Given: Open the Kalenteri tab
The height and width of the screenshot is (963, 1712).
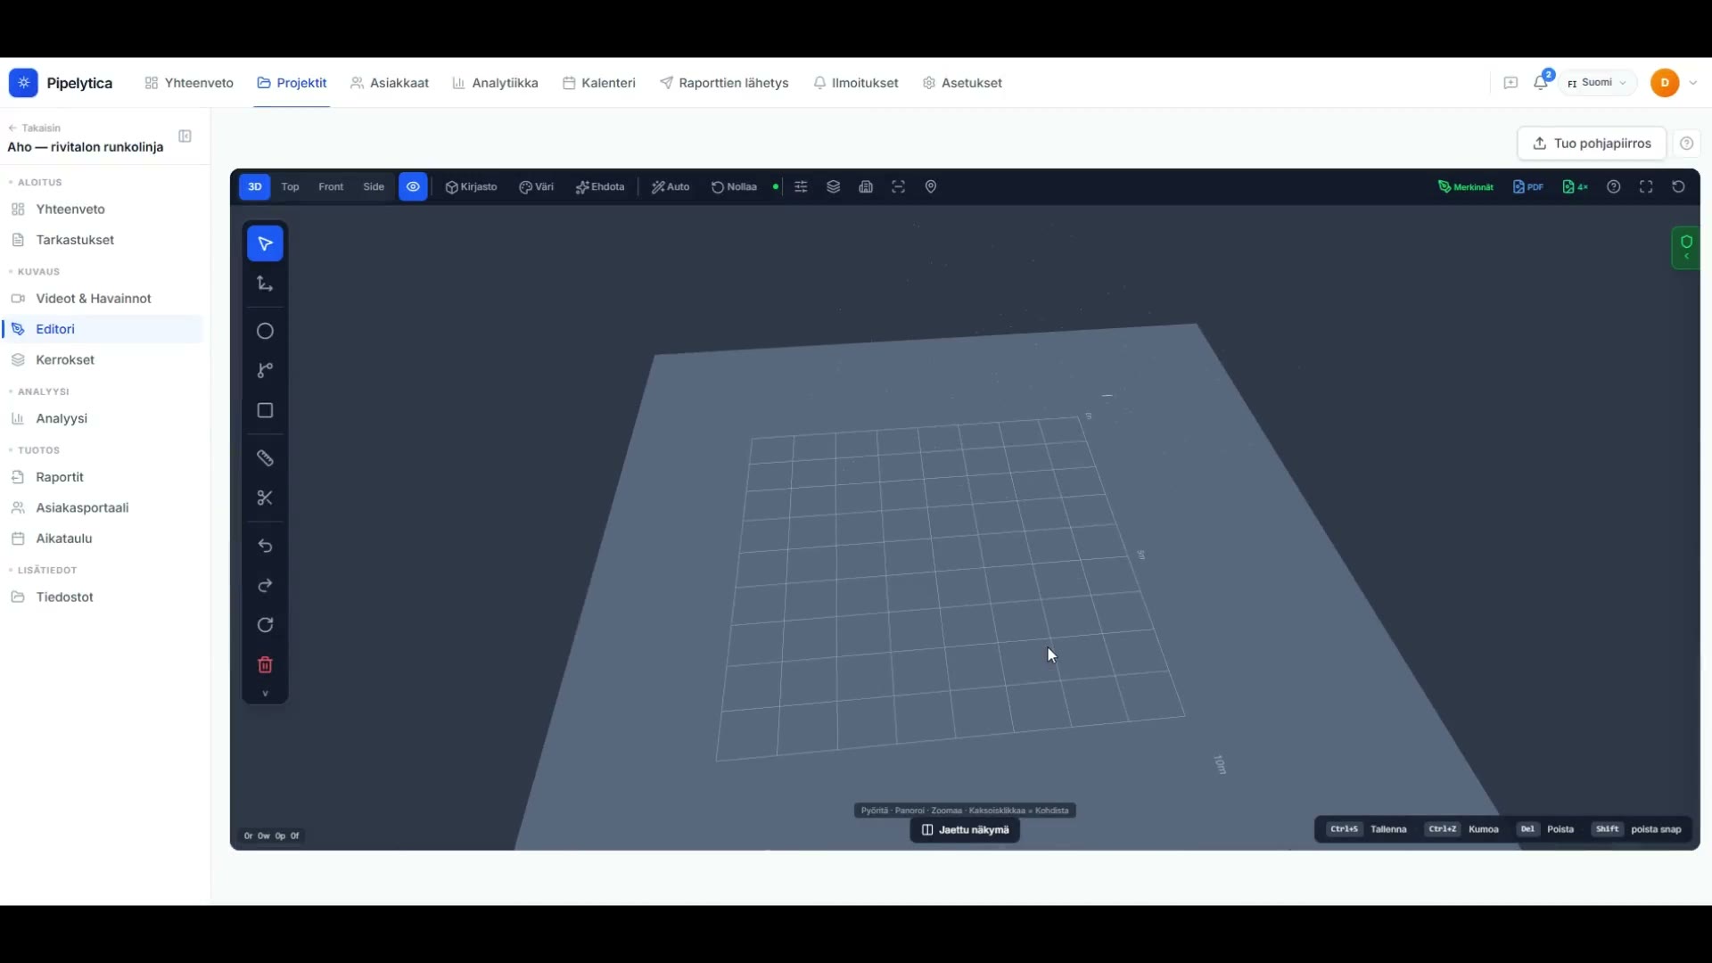Looking at the screenshot, I should point(599,83).
